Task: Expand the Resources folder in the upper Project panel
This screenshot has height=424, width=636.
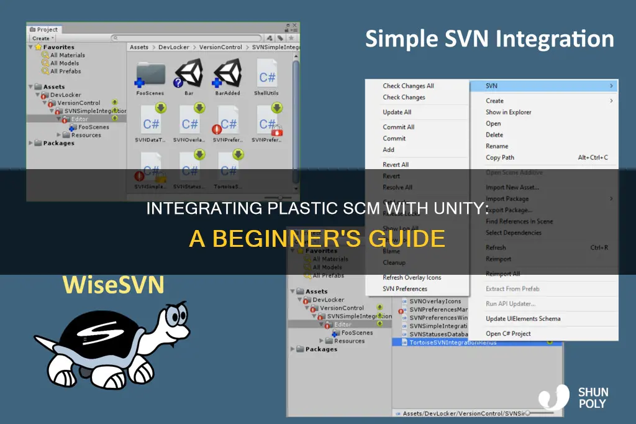Action: 59,135
